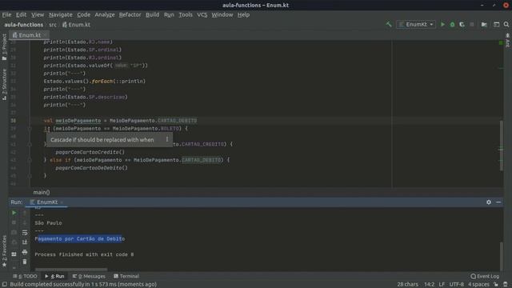
Task: Start debugging with the green bug icon
Action: [452, 25]
